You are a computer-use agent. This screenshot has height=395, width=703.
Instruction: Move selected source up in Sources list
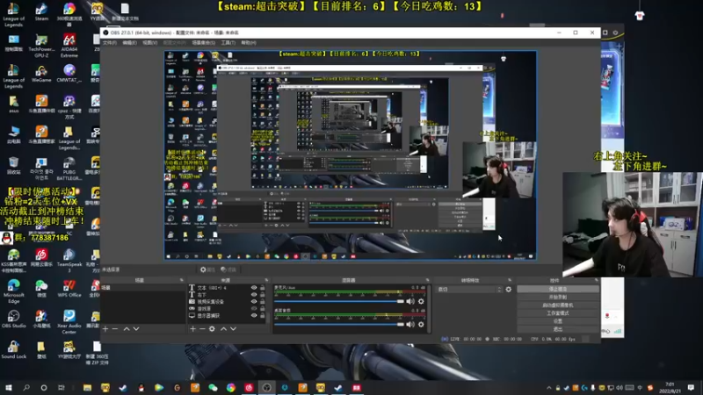click(x=223, y=328)
